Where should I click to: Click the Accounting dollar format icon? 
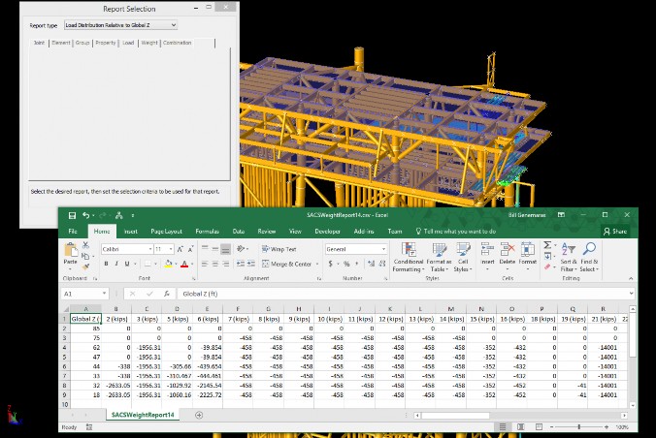(x=331, y=264)
